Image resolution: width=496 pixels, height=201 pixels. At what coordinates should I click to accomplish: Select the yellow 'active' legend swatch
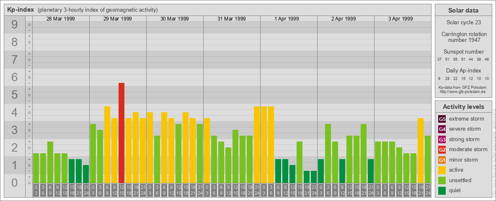(x=442, y=170)
